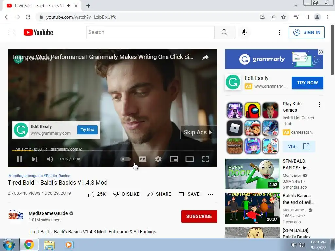Open the media player taskbar icon
Screen dimensions: 335x251
coord(69,244)
